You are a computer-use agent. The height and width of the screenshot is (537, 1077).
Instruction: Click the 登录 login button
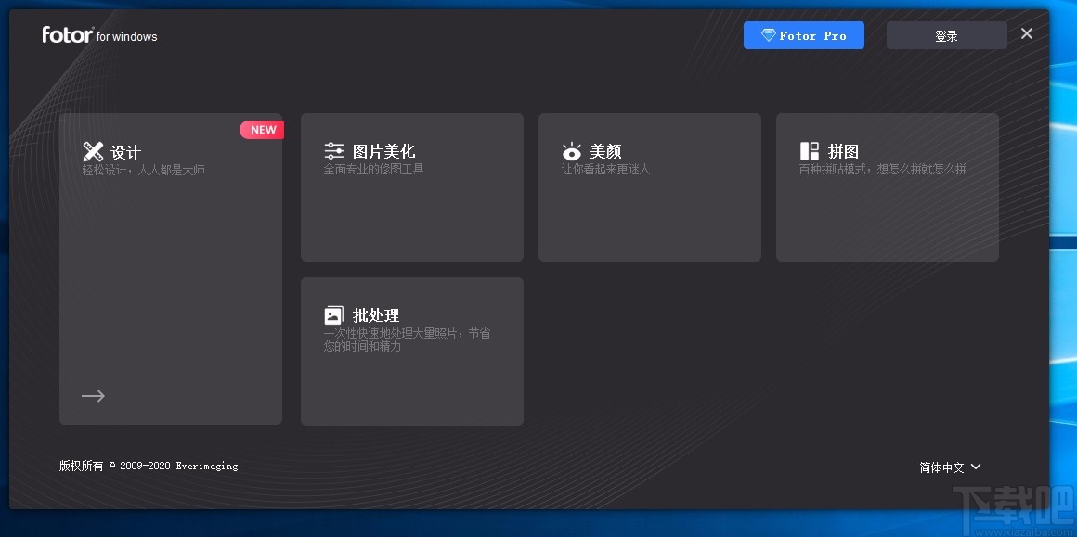[946, 35]
